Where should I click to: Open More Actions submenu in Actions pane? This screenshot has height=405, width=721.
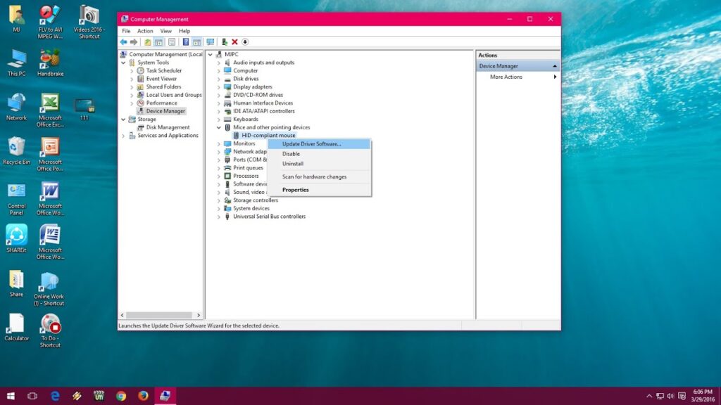(518, 77)
